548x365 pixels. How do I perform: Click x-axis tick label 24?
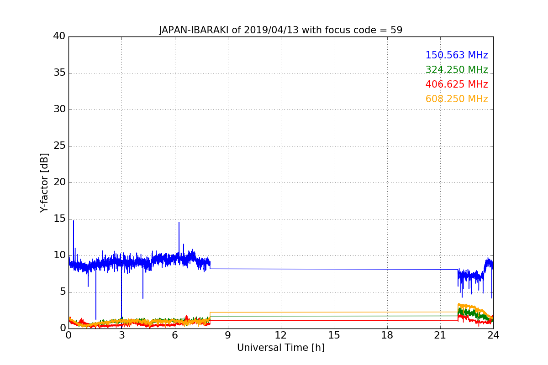(x=493, y=335)
